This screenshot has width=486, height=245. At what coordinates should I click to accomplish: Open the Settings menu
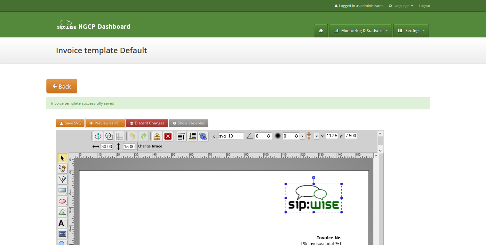[411, 30]
